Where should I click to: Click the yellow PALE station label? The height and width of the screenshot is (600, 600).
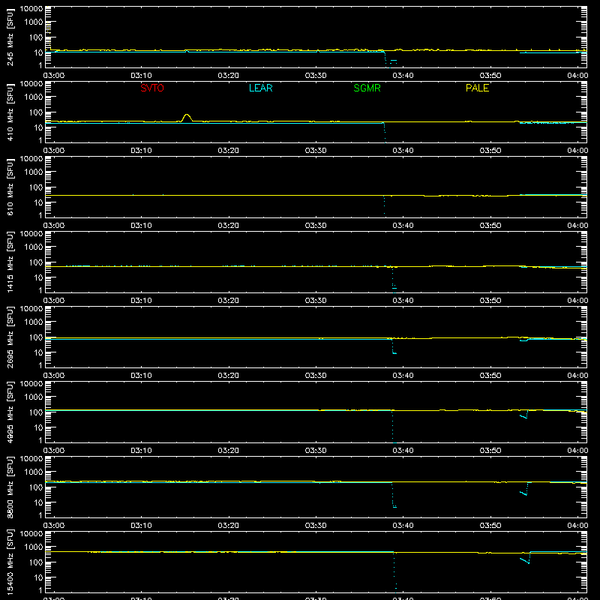pos(477,88)
